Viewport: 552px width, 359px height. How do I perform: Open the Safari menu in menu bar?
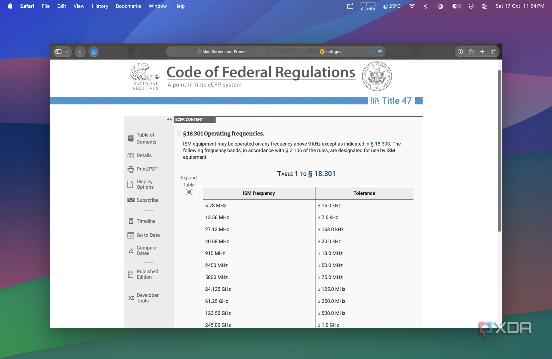(x=27, y=6)
